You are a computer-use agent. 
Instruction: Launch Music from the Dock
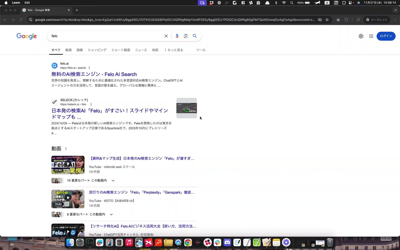[129, 242]
